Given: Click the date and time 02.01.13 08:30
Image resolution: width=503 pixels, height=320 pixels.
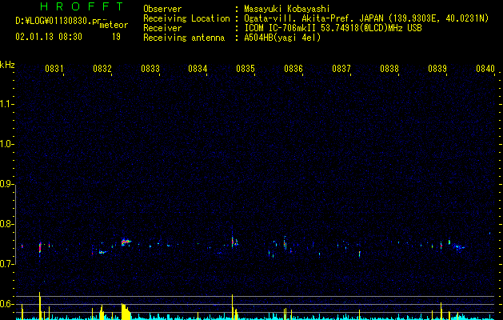Looking at the screenshot, I should click(49, 37).
